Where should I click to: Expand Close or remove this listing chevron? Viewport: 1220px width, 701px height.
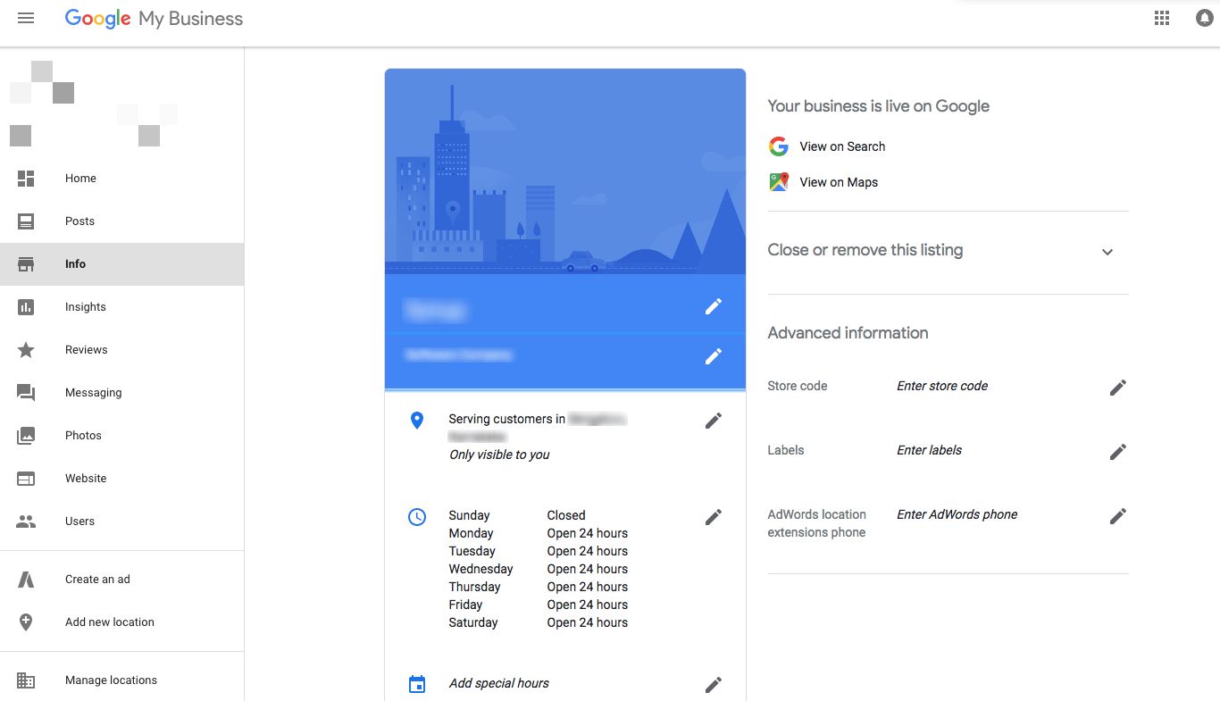(1107, 252)
